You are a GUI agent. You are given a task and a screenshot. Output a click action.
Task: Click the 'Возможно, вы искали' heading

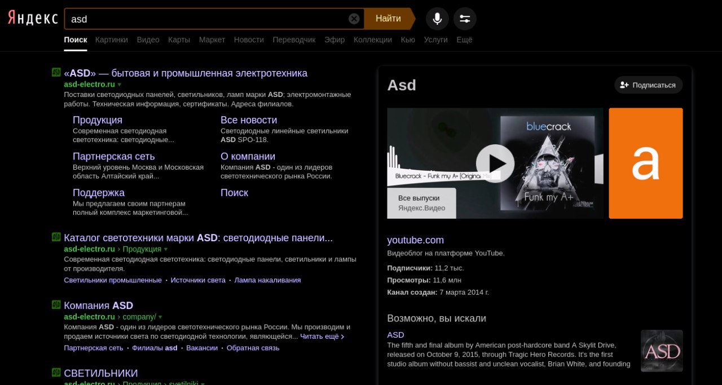point(437,318)
